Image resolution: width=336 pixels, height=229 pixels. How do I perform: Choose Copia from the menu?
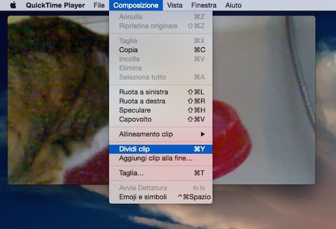pyautogui.click(x=161, y=50)
